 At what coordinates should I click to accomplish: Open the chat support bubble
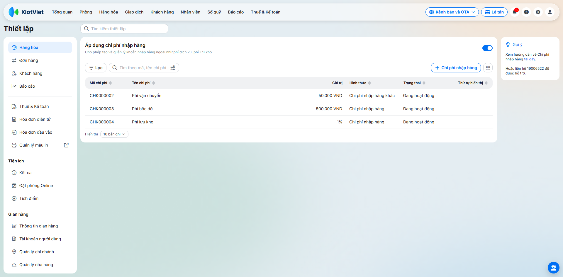coord(554,268)
